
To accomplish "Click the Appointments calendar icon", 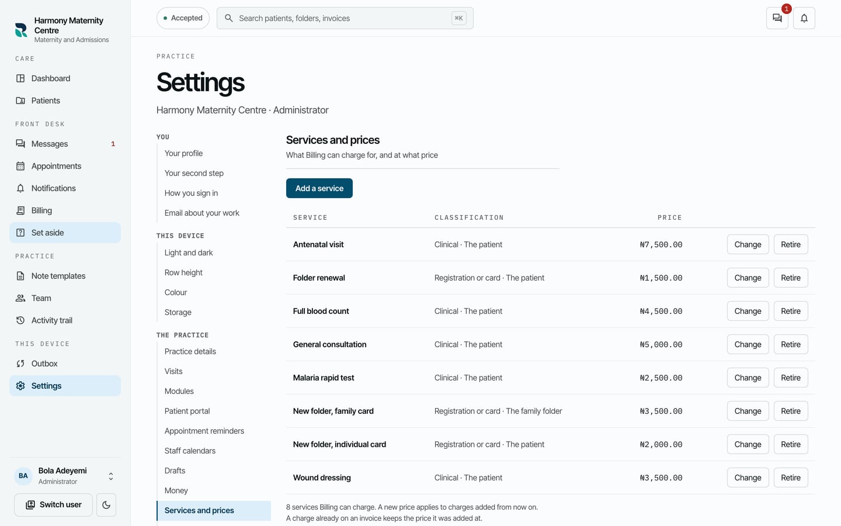I will coord(20,166).
